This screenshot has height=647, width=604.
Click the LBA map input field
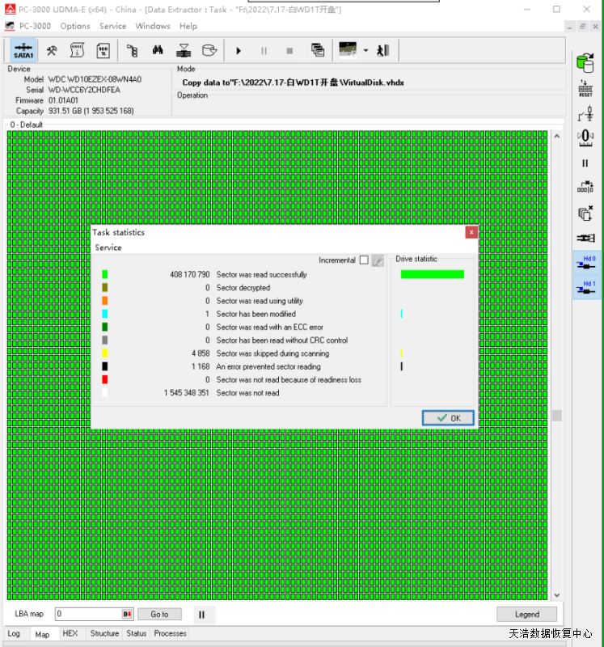pyautogui.click(x=87, y=615)
